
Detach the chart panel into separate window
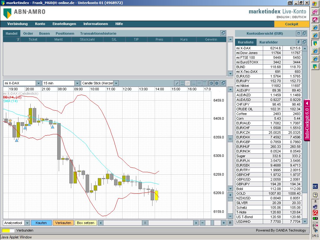click(223, 83)
